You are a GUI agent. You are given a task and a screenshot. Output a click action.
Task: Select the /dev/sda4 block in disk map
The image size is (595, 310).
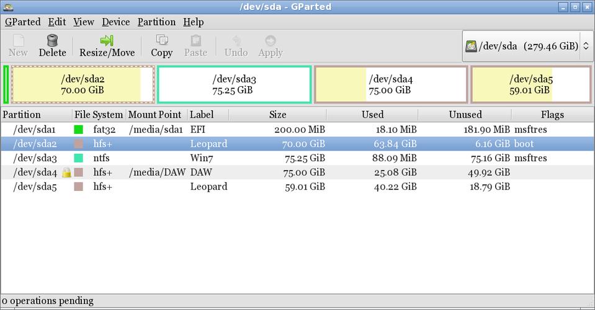pyautogui.click(x=390, y=84)
